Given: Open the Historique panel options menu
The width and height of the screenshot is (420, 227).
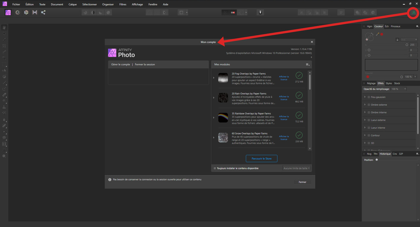Looking at the screenshot, I should click(417, 154).
